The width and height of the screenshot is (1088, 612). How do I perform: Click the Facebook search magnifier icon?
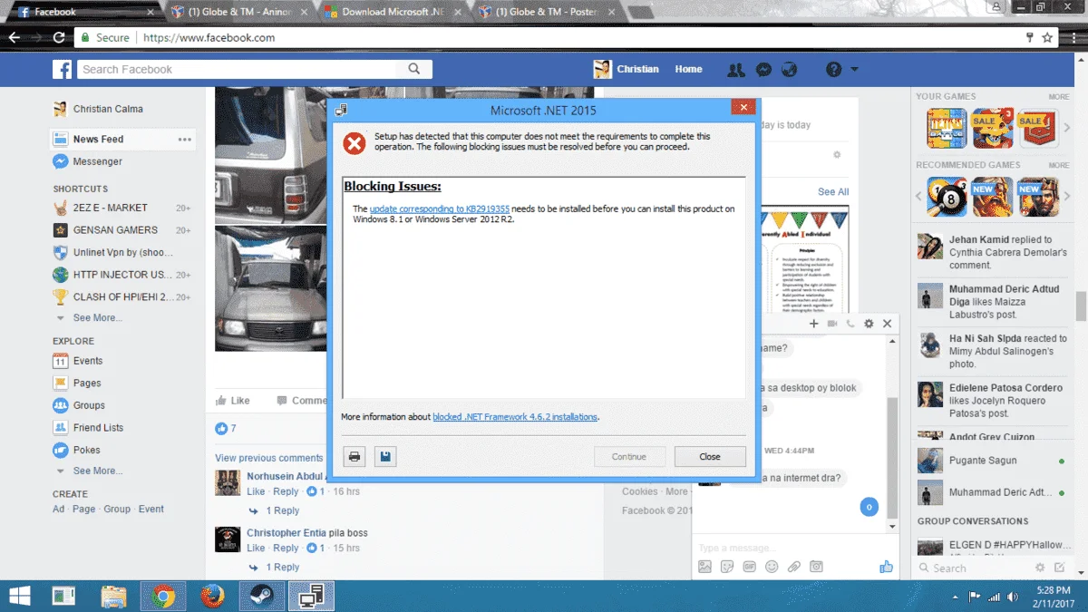point(414,69)
